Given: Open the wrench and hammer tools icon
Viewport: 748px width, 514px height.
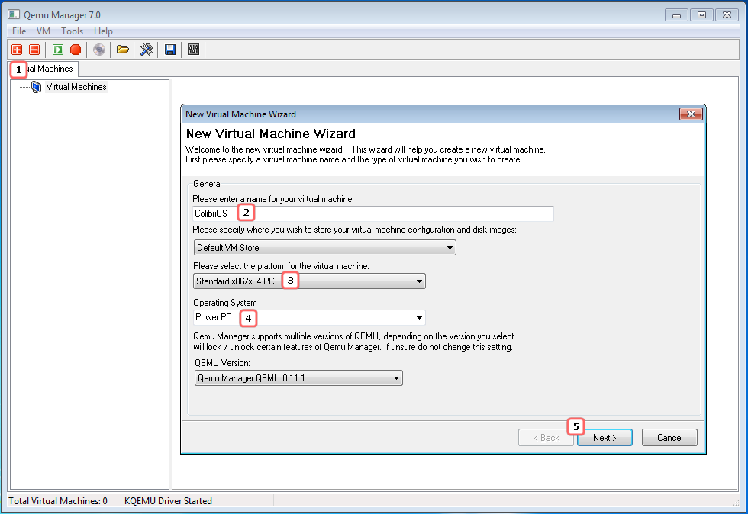Looking at the screenshot, I should click(147, 50).
